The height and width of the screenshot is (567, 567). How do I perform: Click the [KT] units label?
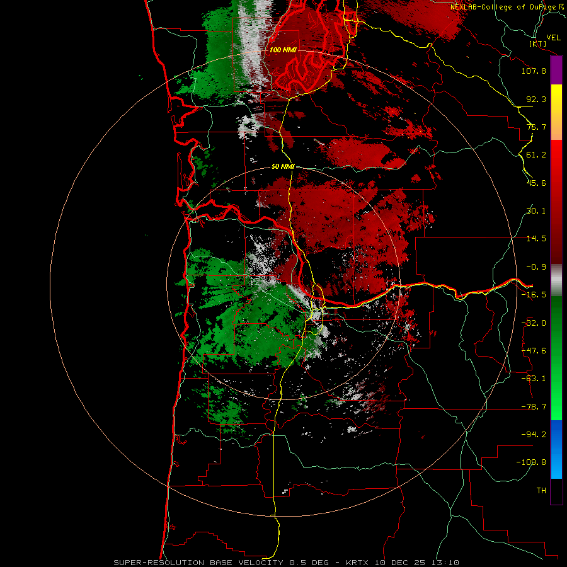(538, 43)
